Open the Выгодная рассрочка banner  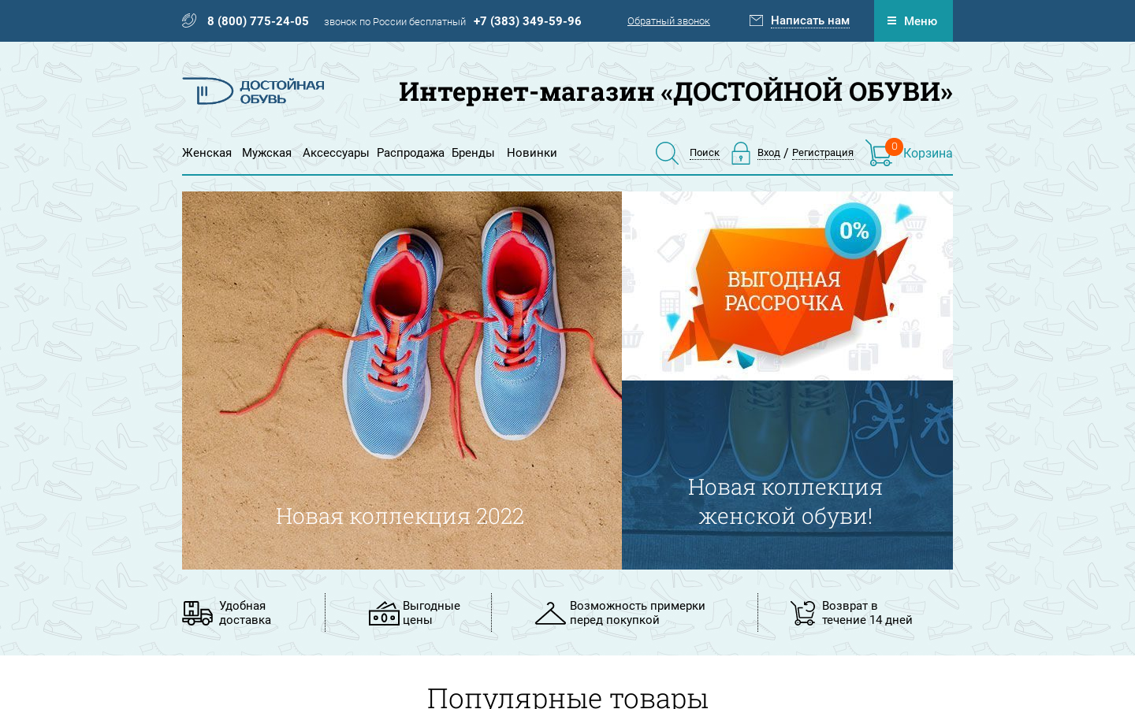[787, 286]
